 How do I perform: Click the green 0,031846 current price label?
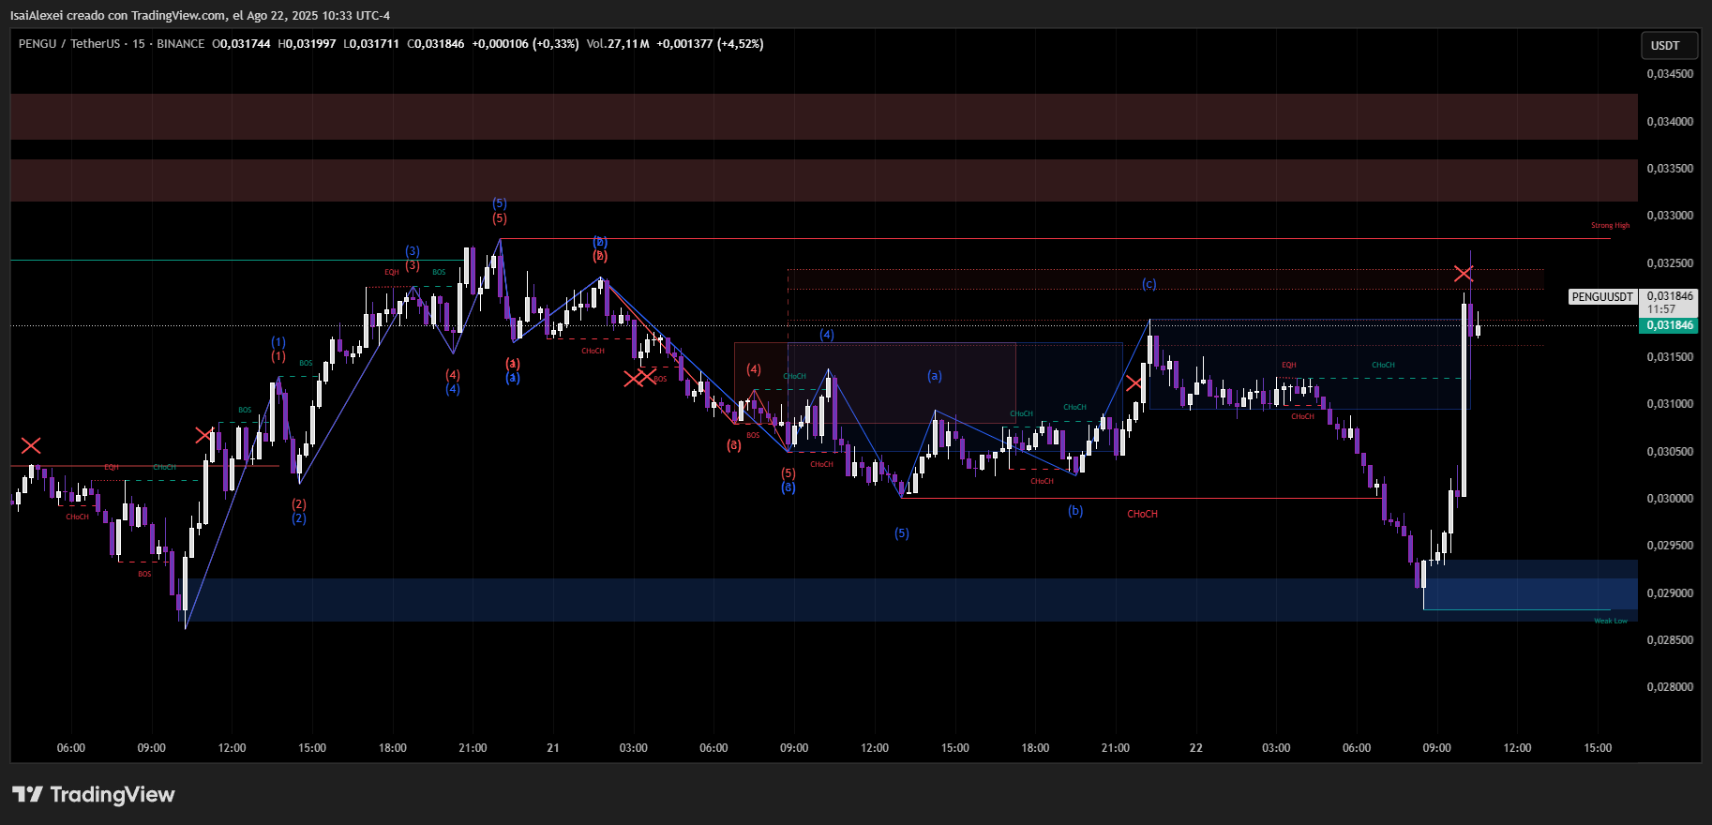click(1670, 325)
